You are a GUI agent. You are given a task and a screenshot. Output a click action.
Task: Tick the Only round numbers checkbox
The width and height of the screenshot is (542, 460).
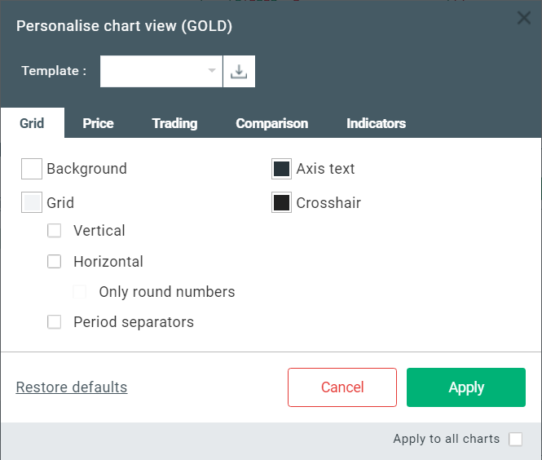(80, 292)
